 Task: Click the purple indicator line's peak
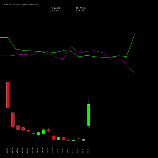(71, 46)
